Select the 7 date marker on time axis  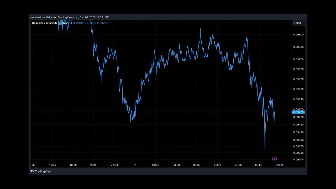coord(135,165)
